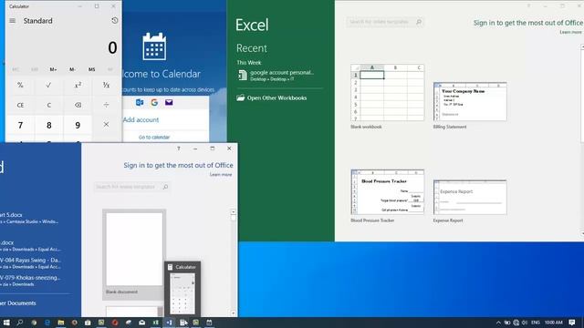Viewport: 584px width, 328px height.
Task: Click the reciprocal 1/x key in Calculator
Action: click(x=106, y=85)
